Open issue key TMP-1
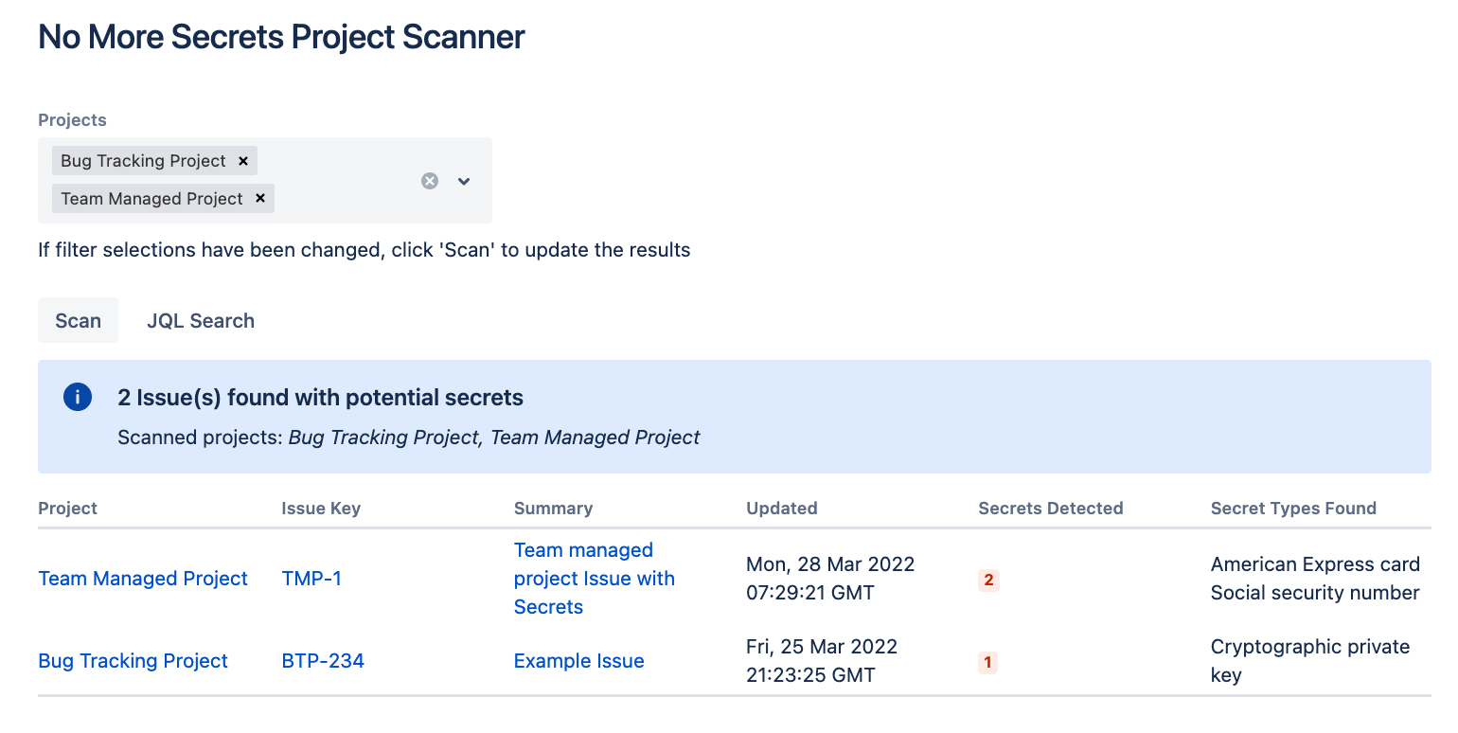1458x733 pixels. (311, 579)
